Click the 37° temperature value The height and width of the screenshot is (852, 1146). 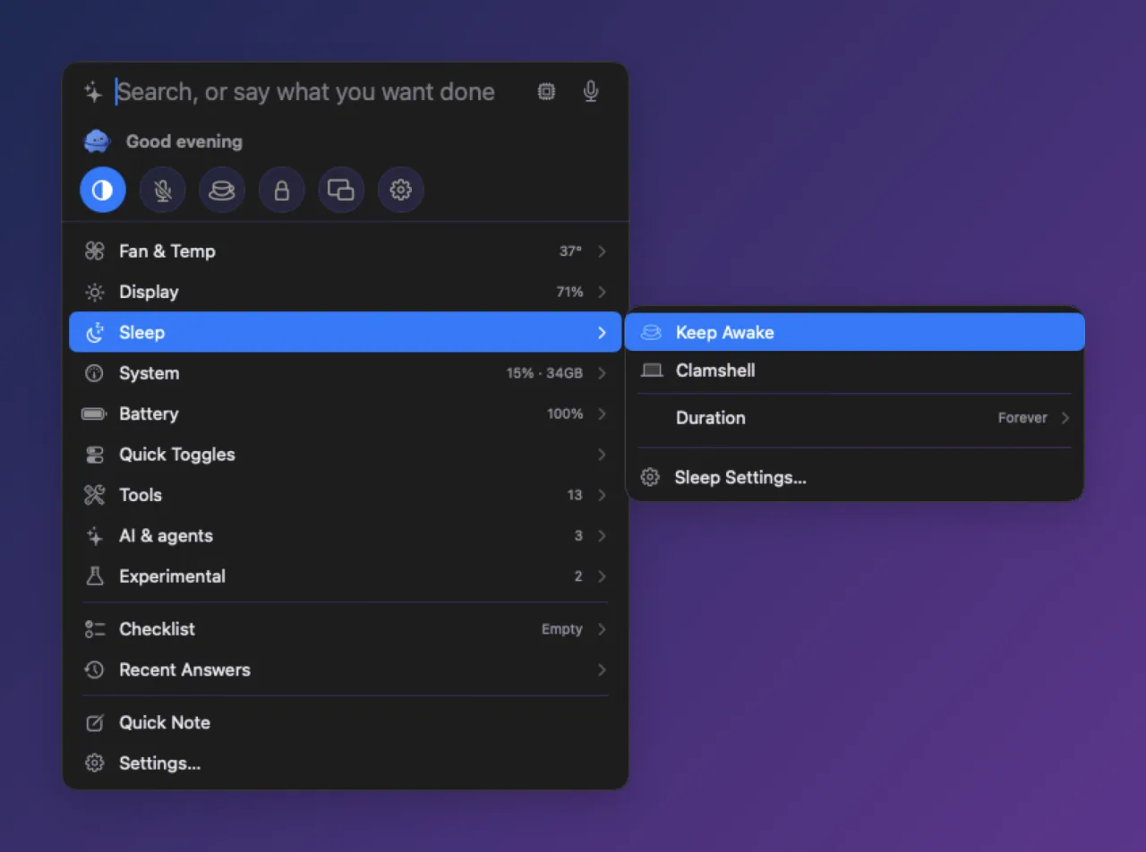571,251
